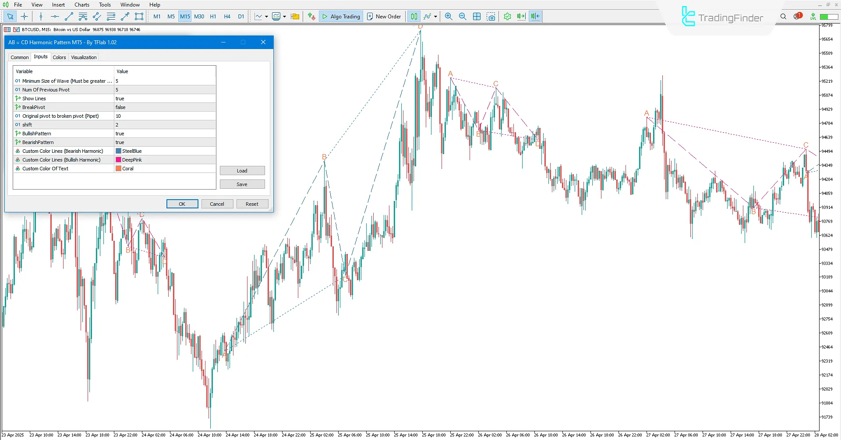Select the Trendline drawing tool

68,16
